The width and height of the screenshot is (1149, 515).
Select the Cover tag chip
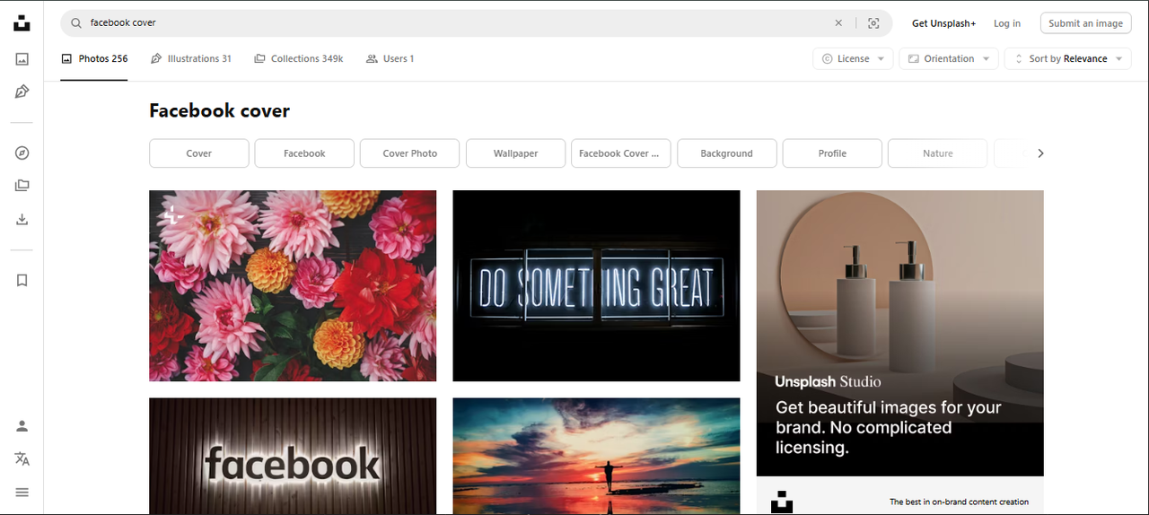tap(199, 153)
